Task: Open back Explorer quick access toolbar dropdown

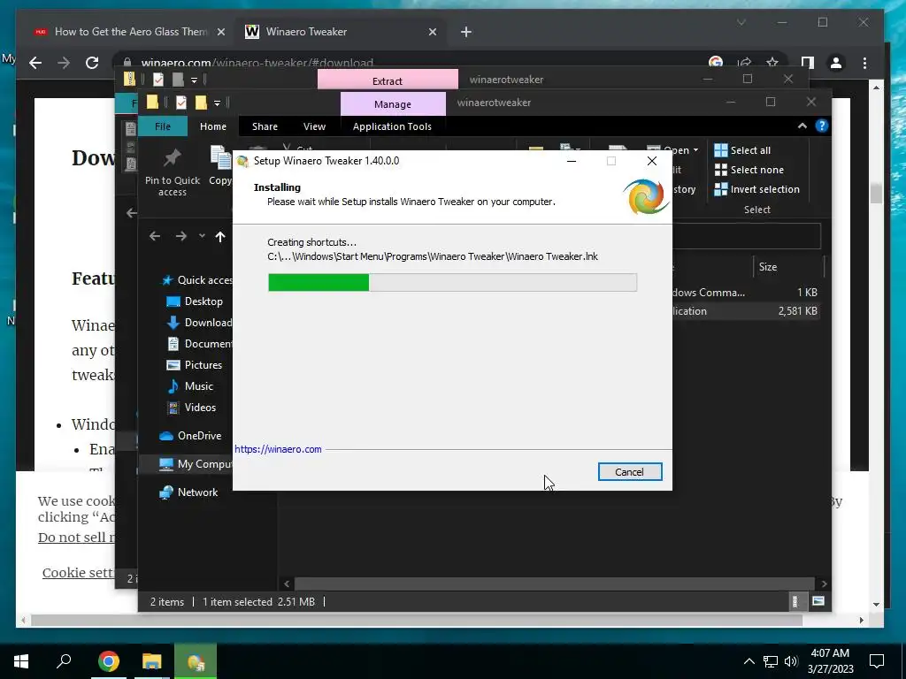Action: tap(194, 80)
